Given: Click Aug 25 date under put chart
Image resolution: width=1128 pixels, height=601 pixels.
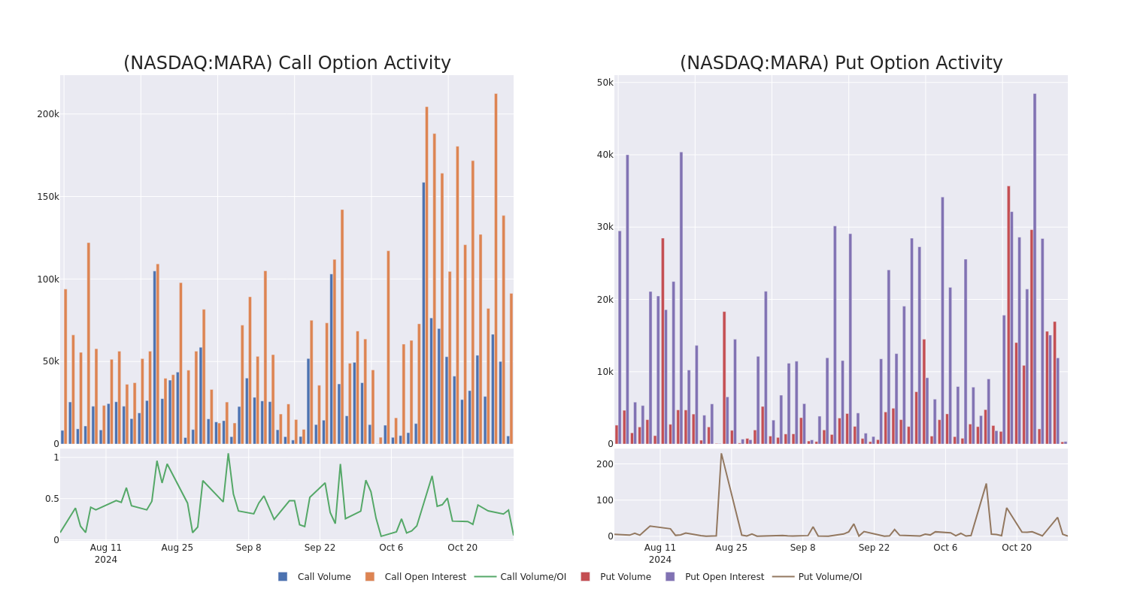Looking at the screenshot, I should click(x=732, y=548).
